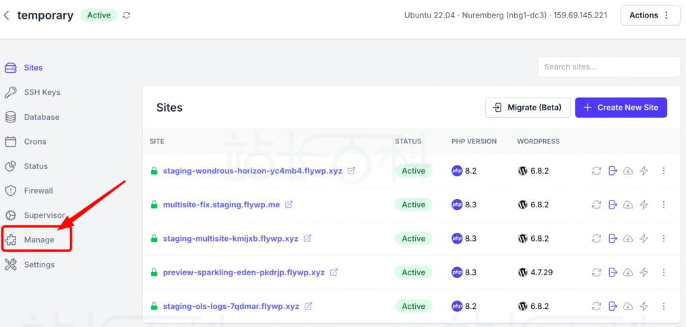Open the three-dot menu for staging-ols-logs site

tap(663, 306)
